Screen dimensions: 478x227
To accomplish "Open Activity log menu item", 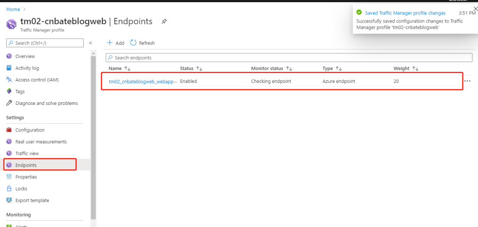I will (x=27, y=68).
